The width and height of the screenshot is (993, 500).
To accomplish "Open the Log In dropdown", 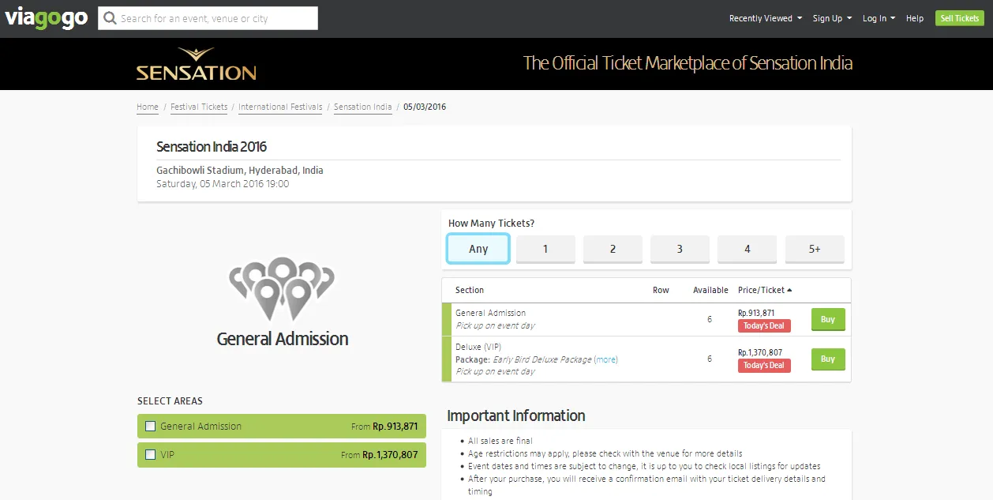I will tap(878, 18).
